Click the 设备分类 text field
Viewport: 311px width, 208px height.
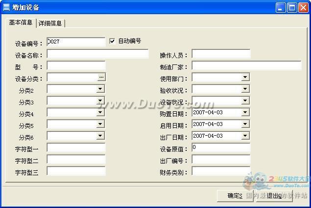point(72,77)
